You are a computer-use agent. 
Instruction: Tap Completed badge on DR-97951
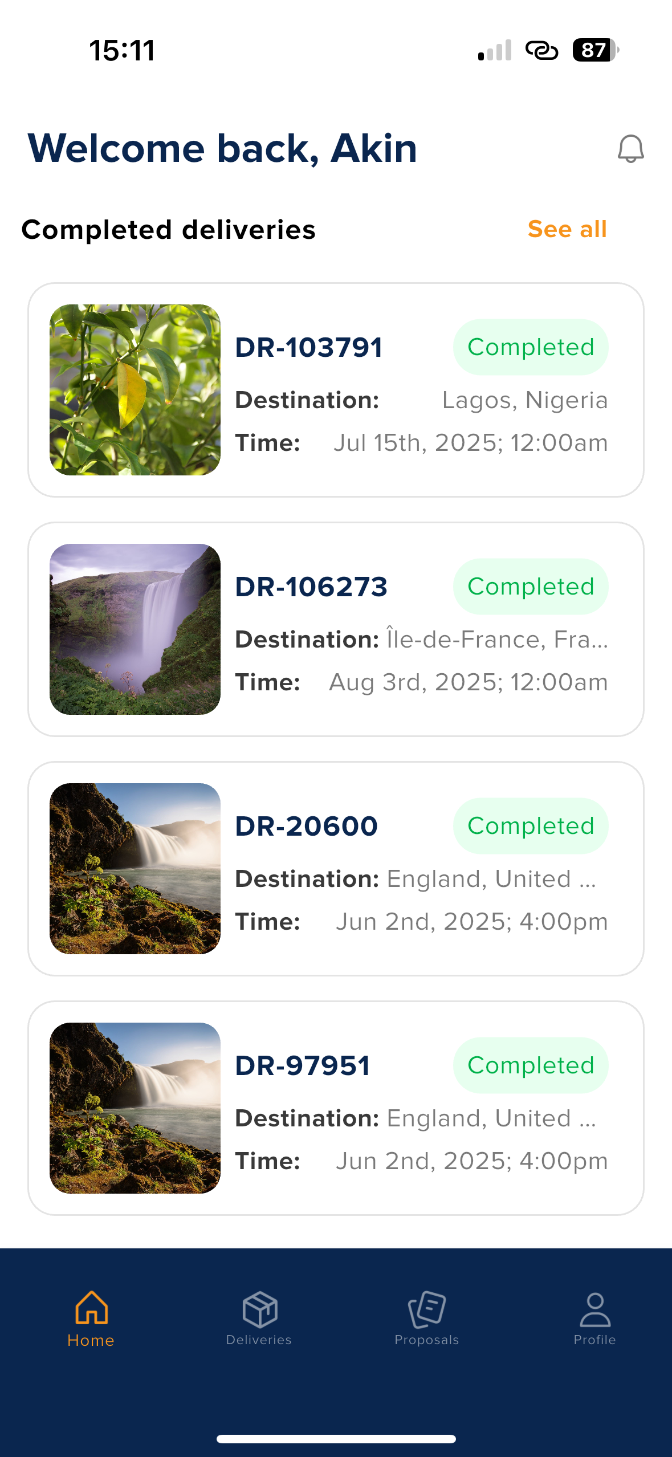[x=531, y=1065]
